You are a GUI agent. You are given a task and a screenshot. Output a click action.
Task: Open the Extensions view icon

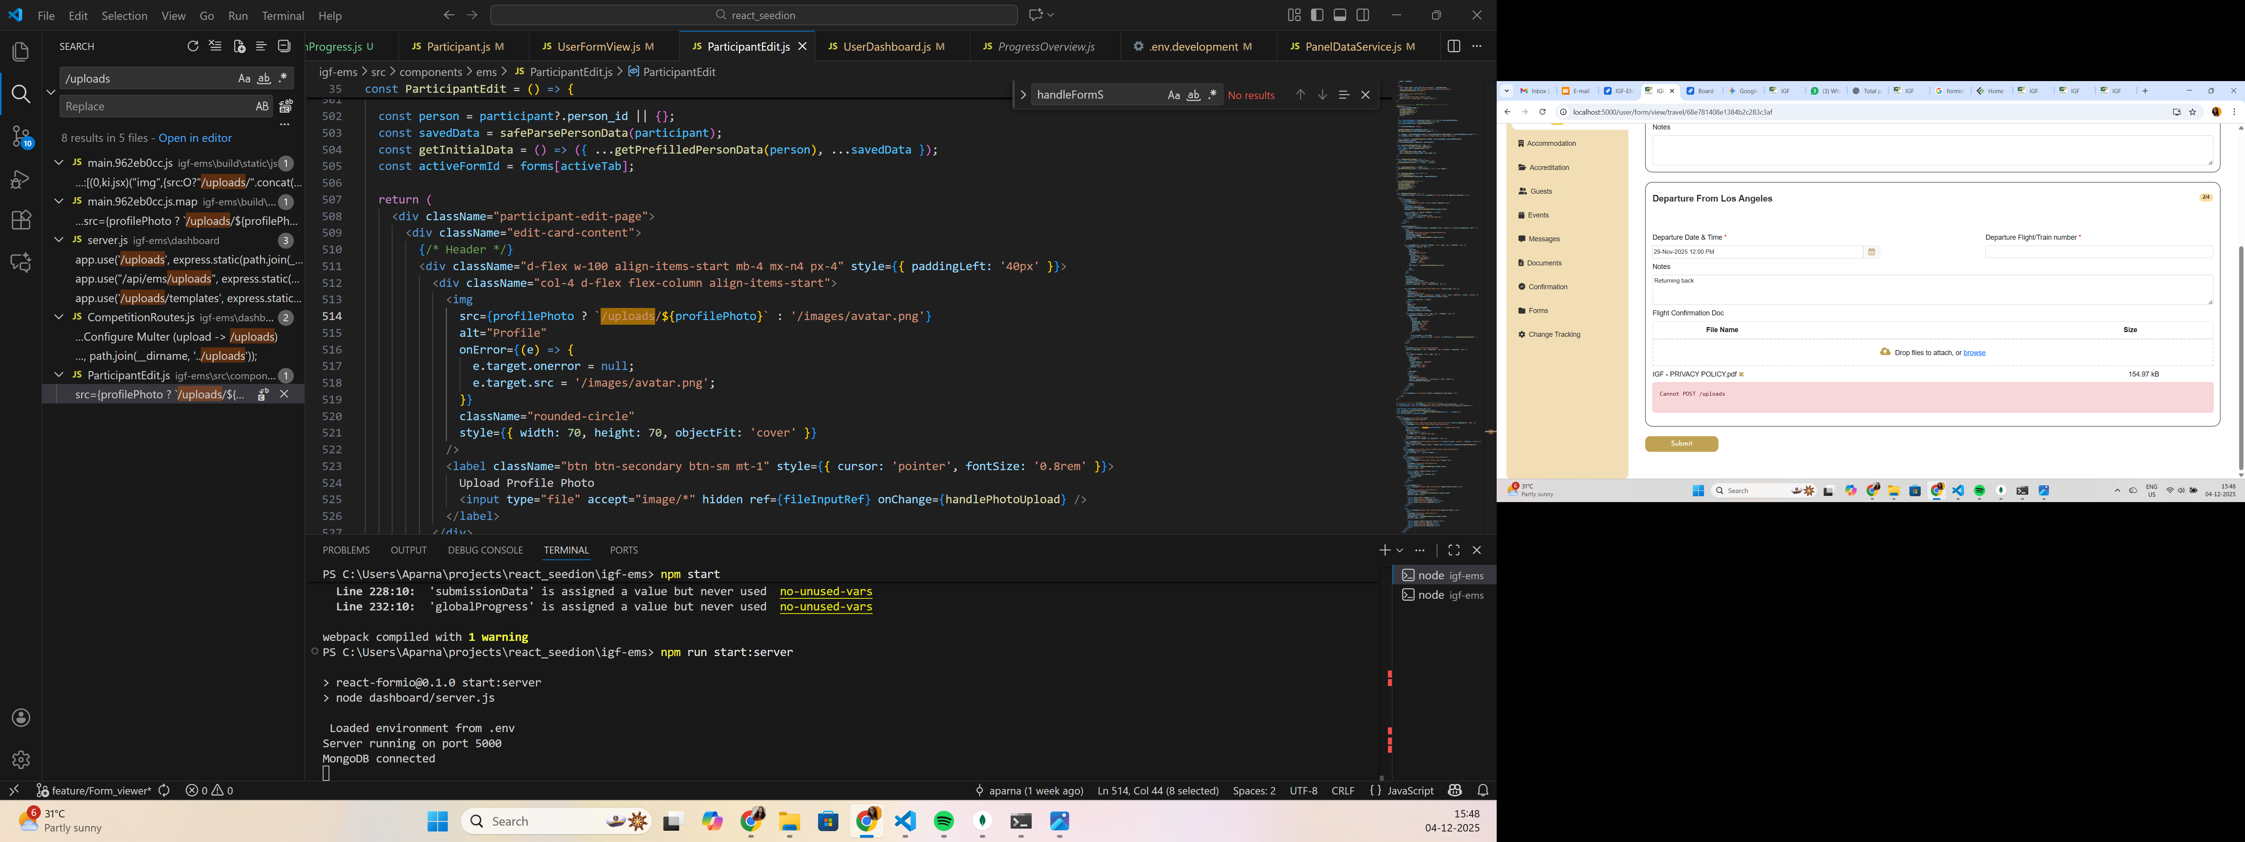coord(21,219)
